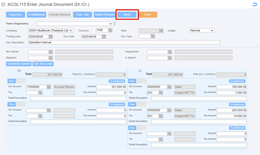Click the Get Tax Code button
Viewport: 260px width, 155px height.
[43, 64]
